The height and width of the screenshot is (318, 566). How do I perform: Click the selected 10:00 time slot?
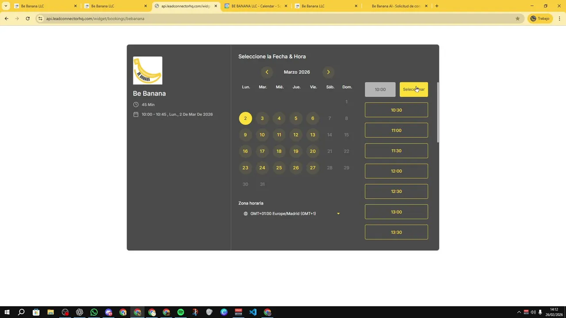click(380, 89)
